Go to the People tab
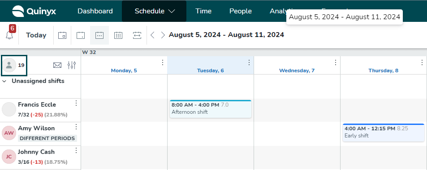This screenshot has height=170, width=427. pyautogui.click(x=241, y=11)
